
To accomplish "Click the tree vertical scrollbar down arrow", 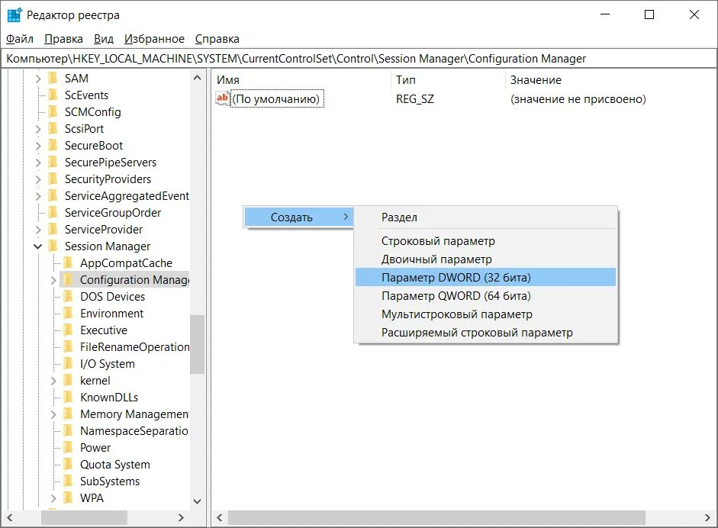I will point(198,501).
